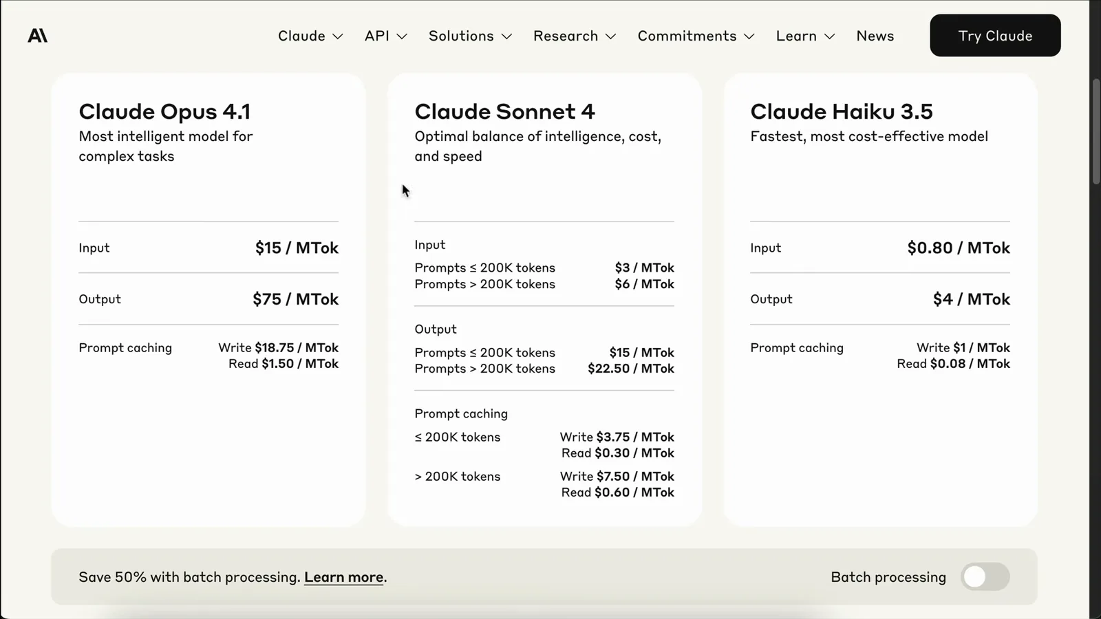Click Sonnet cache Write $7.50 / MTok

(617, 476)
